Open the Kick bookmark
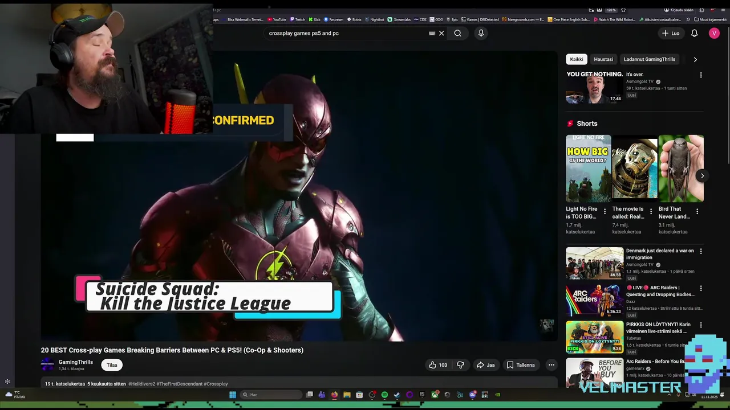 coord(315,19)
